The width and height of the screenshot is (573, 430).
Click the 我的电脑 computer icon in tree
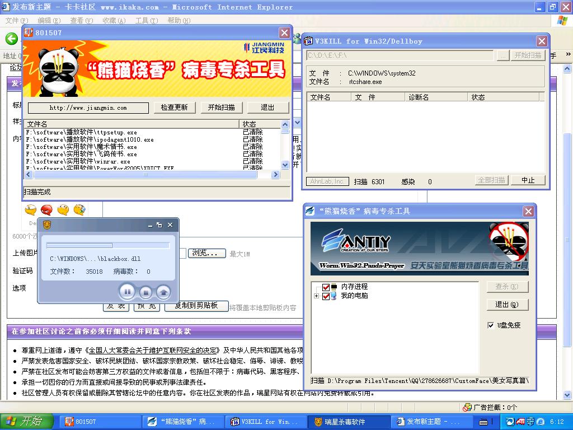[x=334, y=296]
